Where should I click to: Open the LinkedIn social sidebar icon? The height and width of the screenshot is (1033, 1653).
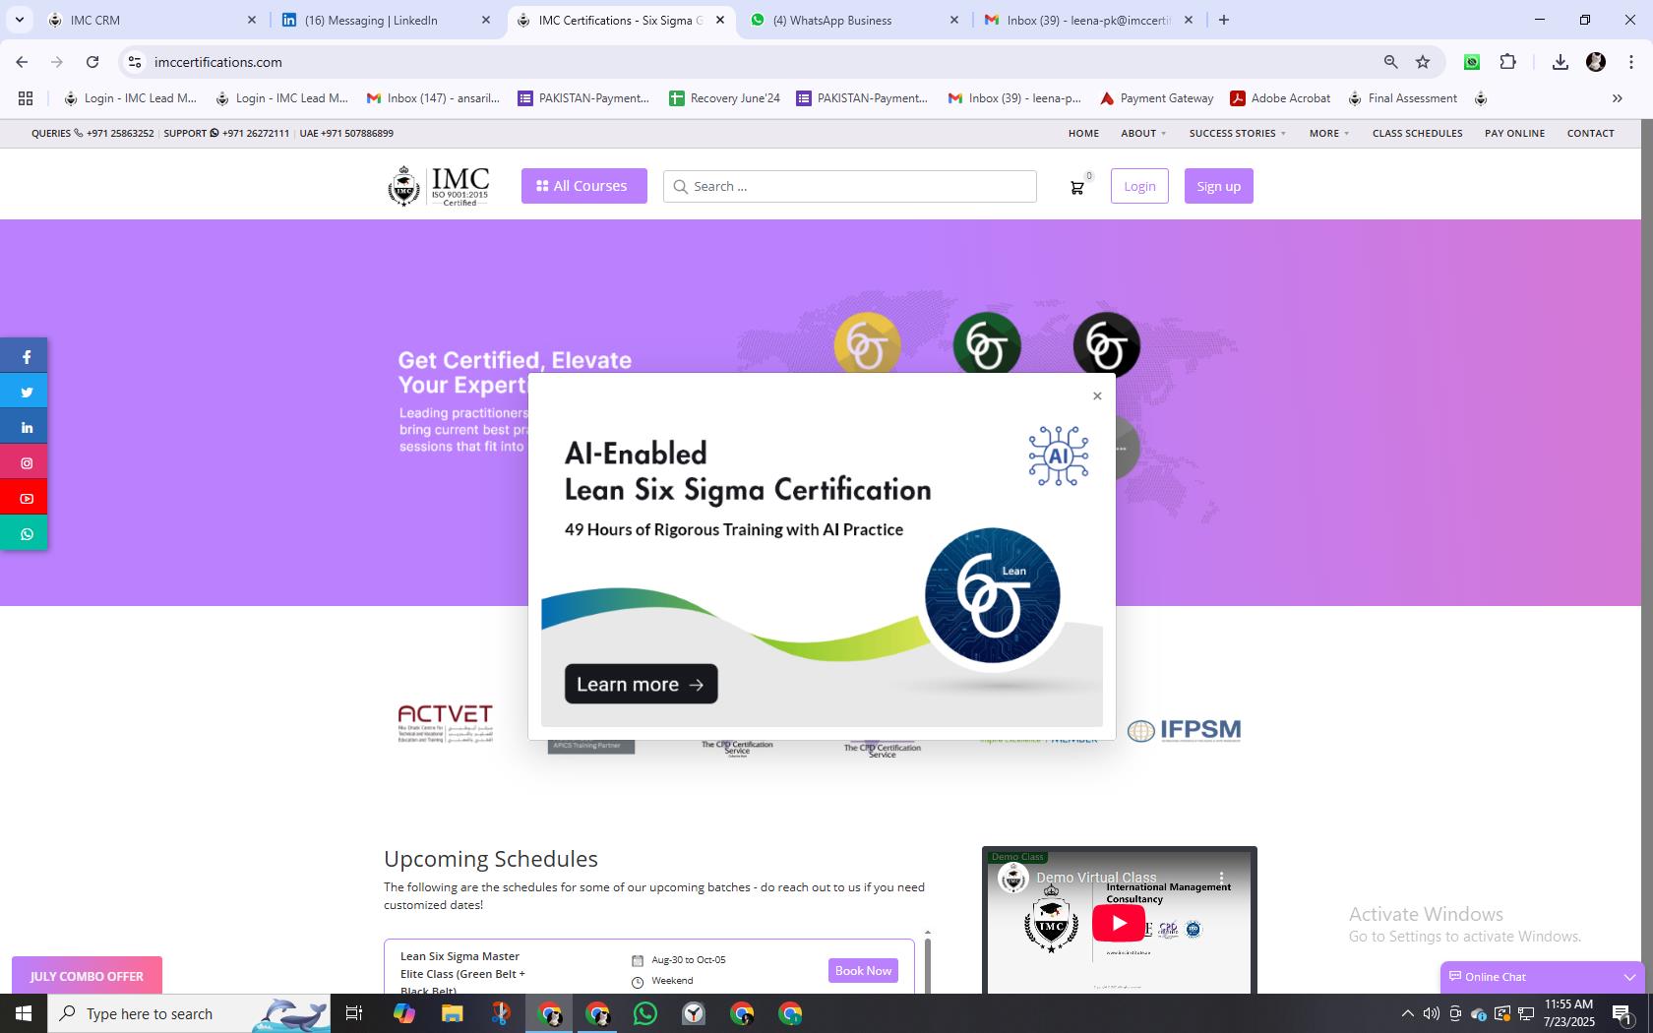click(x=27, y=428)
